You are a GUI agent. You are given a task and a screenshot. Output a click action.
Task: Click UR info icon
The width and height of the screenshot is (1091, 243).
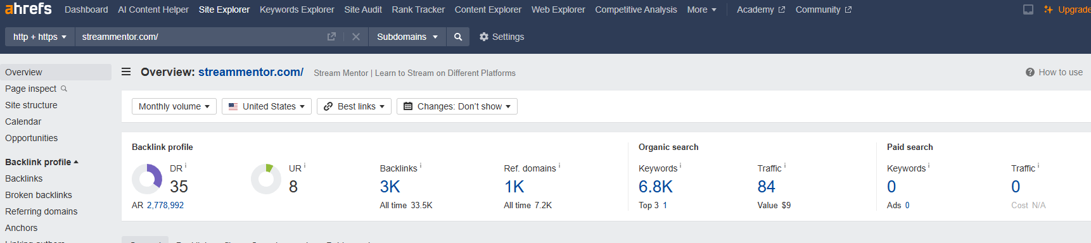click(x=305, y=166)
